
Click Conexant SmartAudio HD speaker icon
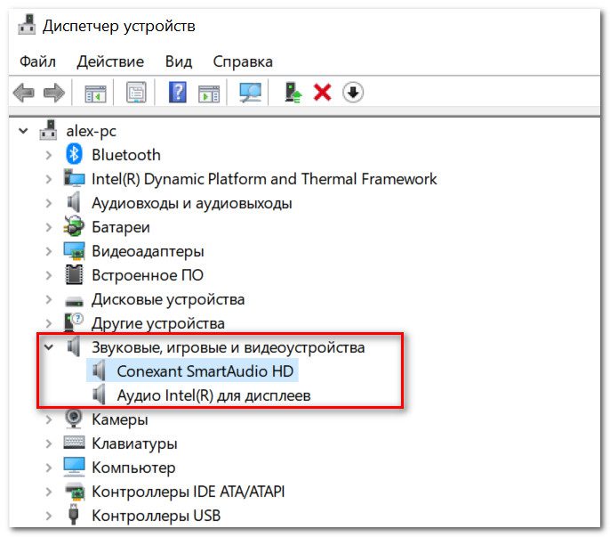(x=99, y=370)
